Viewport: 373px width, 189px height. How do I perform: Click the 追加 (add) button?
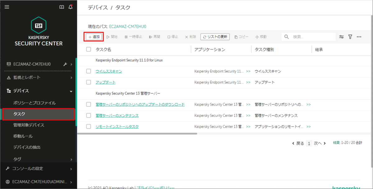(x=94, y=37)
